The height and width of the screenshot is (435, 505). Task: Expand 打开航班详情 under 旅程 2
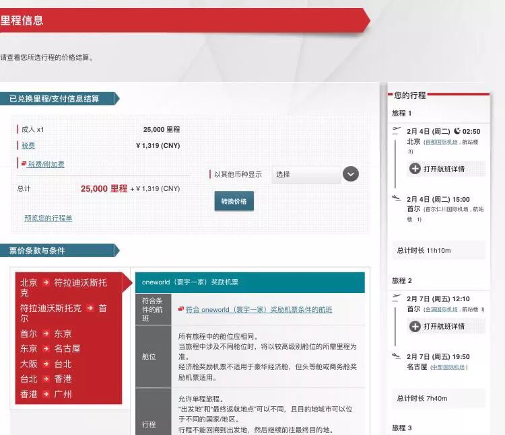pyautogui.click(x=446, y=326)
